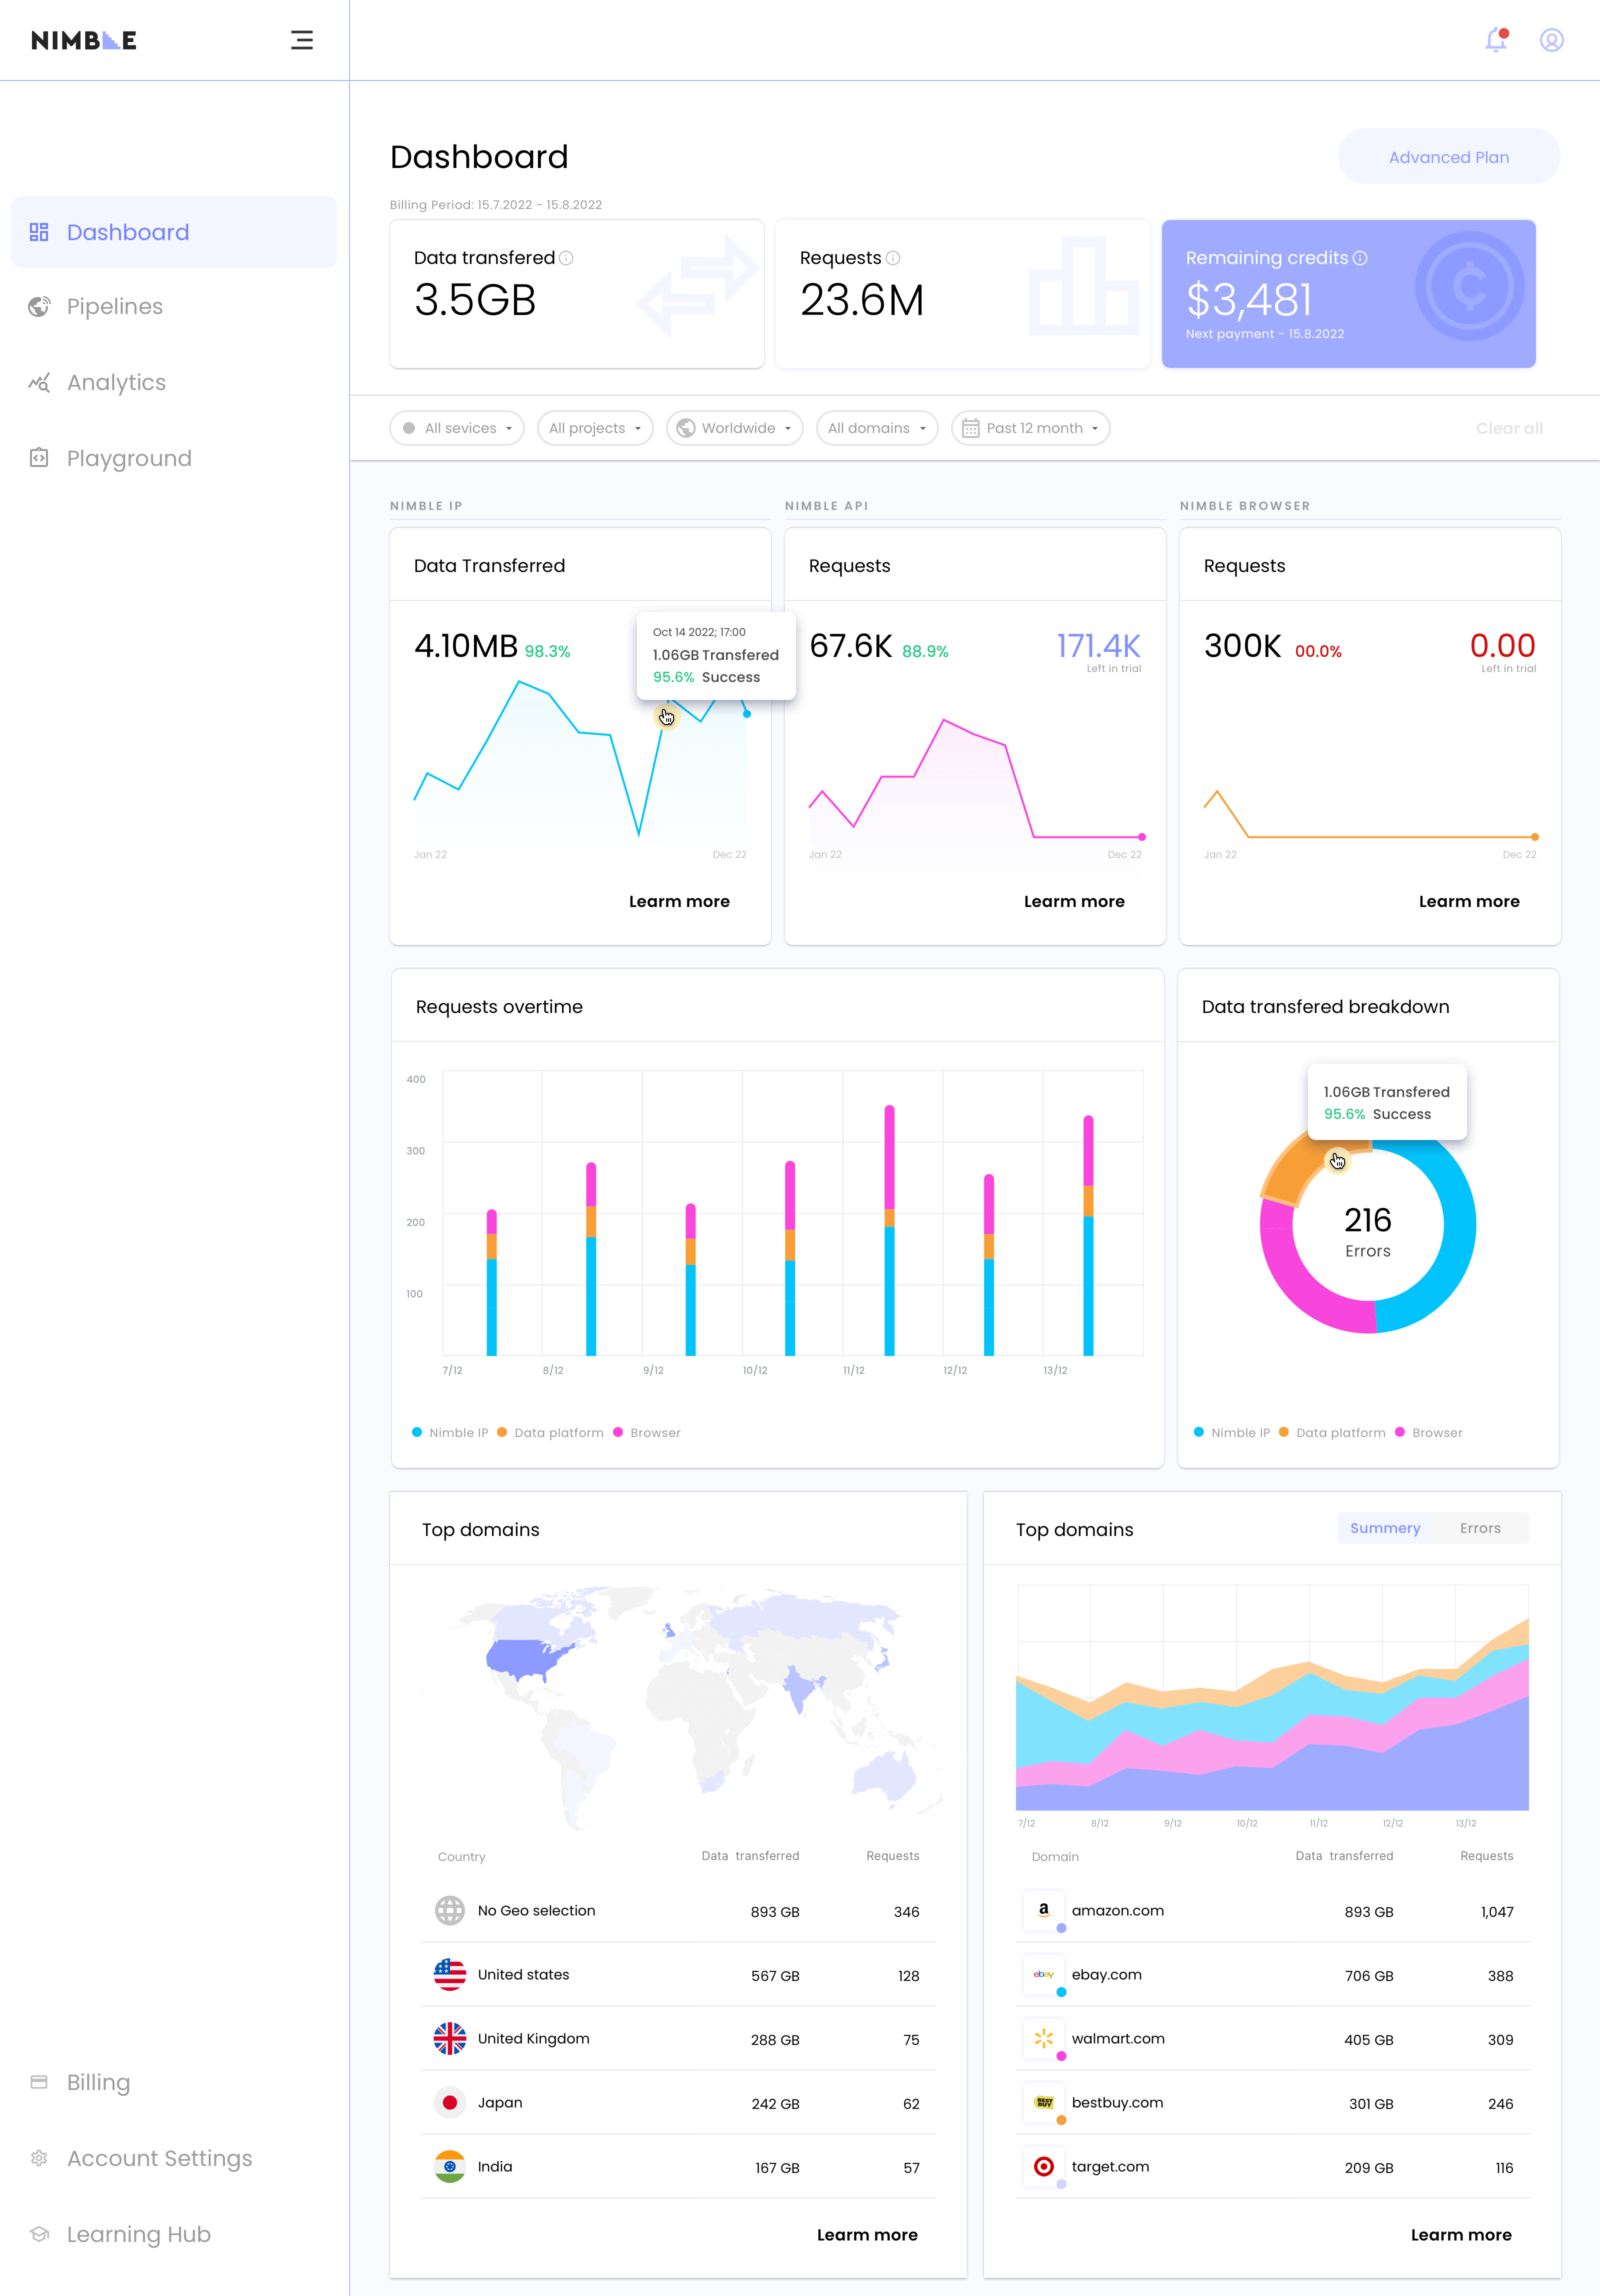Image resolution: width=1600 pixels, height=2296 pixels.
Task: Click the Advanced Plan button
Action: click(x=1448, y=157)
